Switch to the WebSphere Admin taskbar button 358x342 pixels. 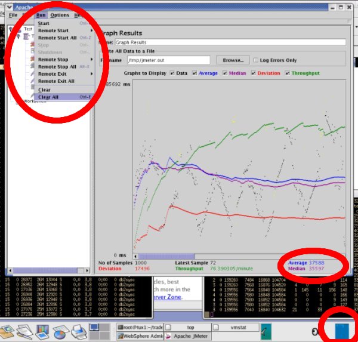[x=140, y=336]
